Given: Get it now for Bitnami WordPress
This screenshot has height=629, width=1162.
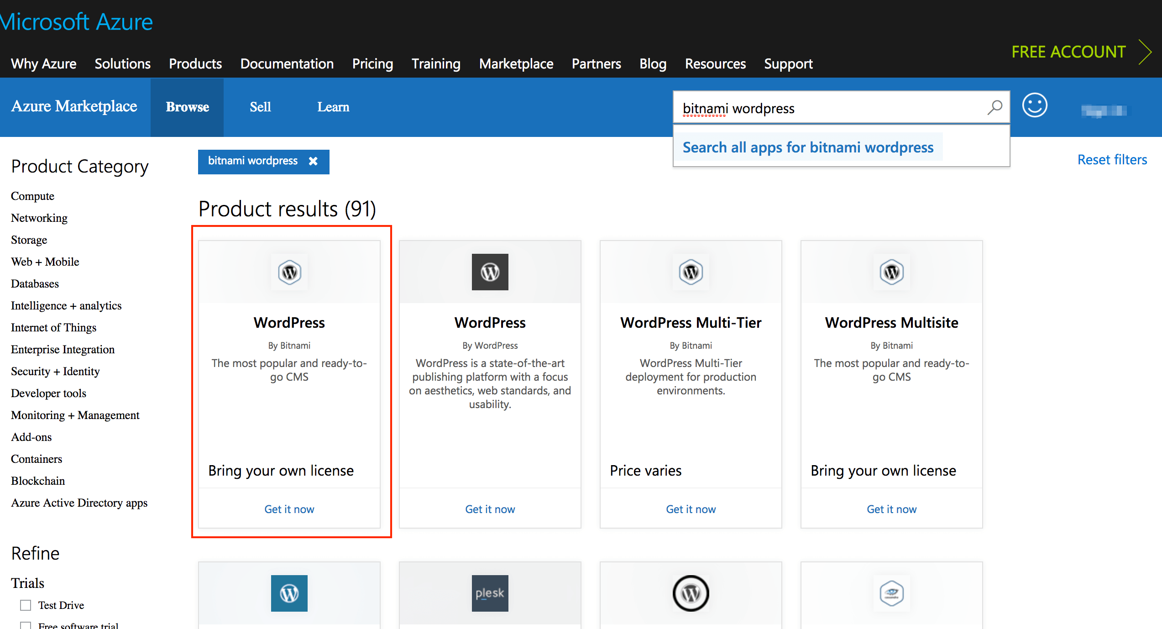Looking at the screenshot, I should (x=289, y=509).
